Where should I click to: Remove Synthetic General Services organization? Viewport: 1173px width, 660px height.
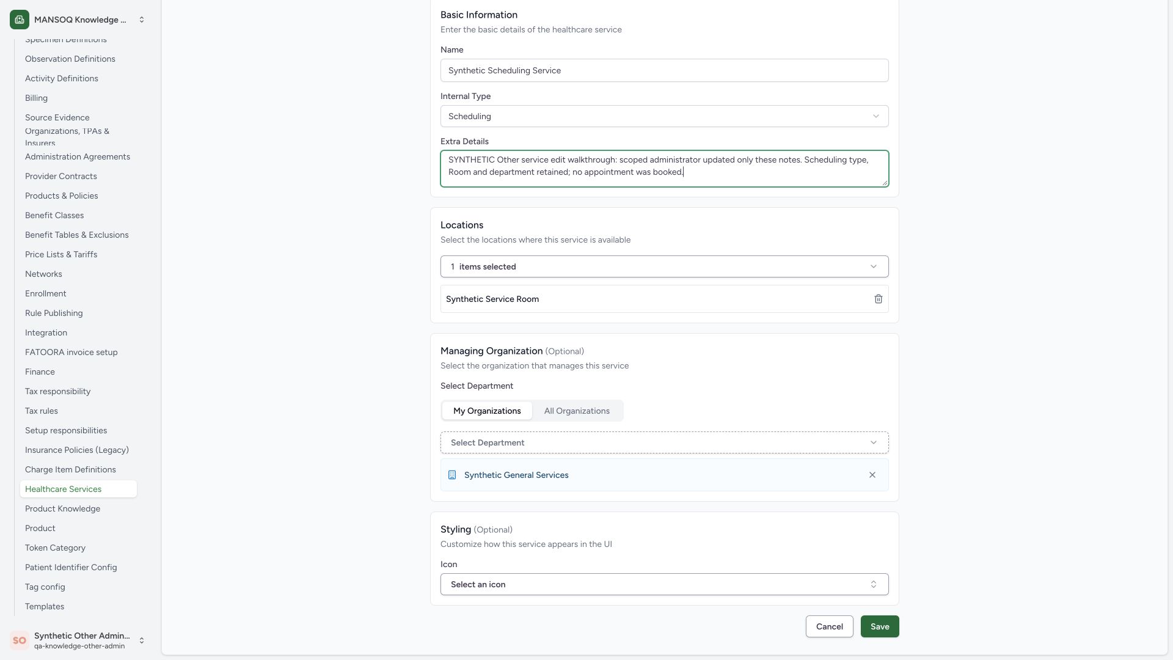pyautogui.click(x=872, y=475)
